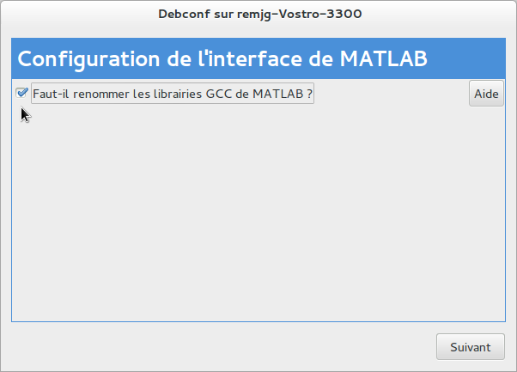Viewport: 517px width, 372px height.
Task: Click the empty area of the configuration panel
Action: [x=258, y=215]
